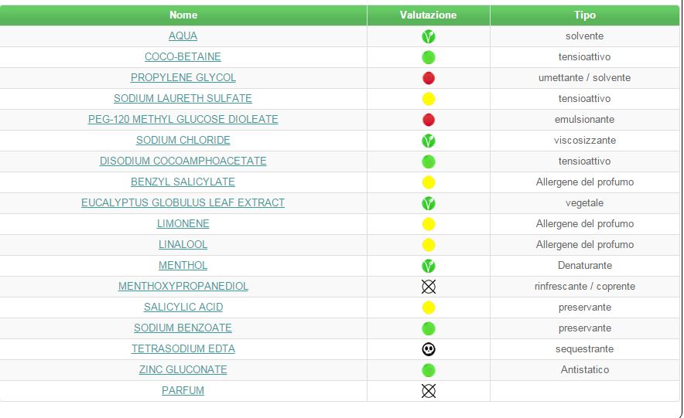Screen dimensions: 684x418
Task: Click the yellow dot rating for LIMONENE
Action: 429,225
